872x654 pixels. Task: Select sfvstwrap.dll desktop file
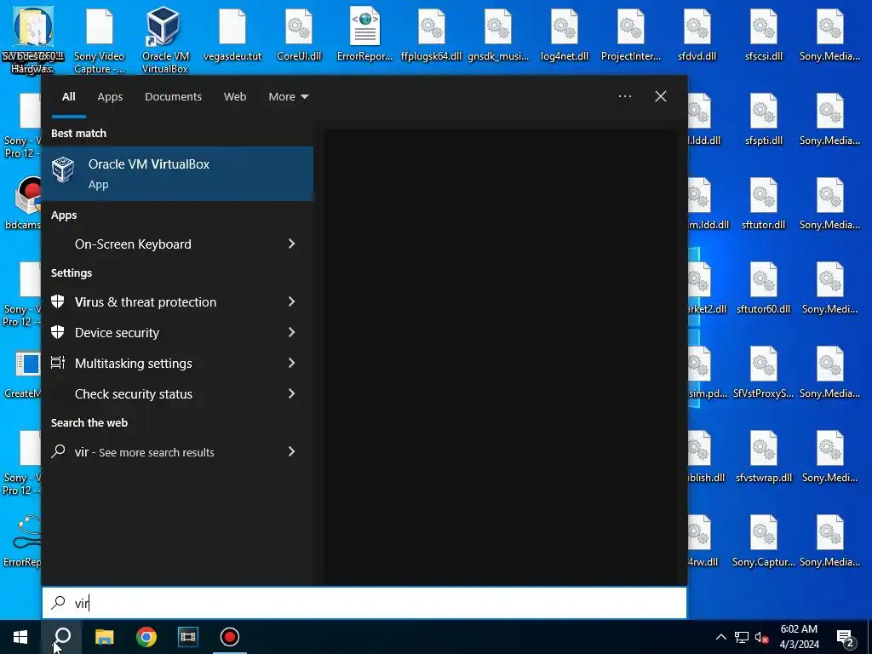(x=764, y=456)
